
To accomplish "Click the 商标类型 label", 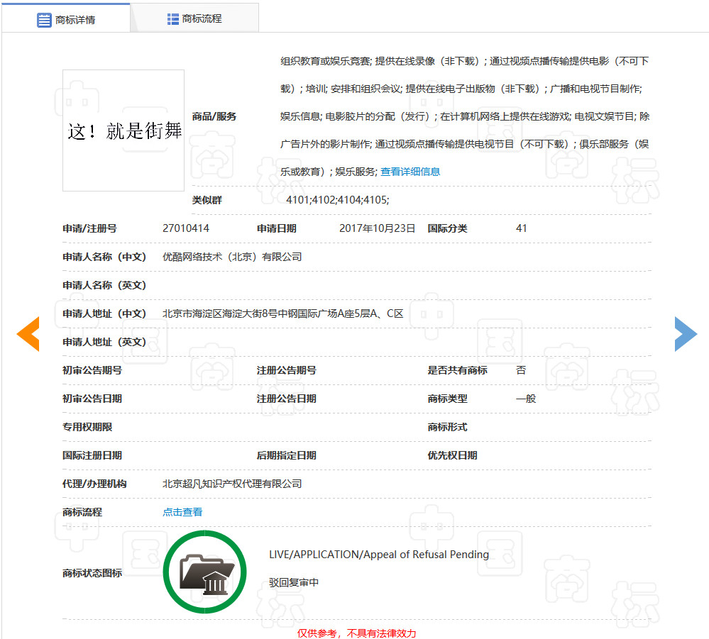I will [448, 399].
